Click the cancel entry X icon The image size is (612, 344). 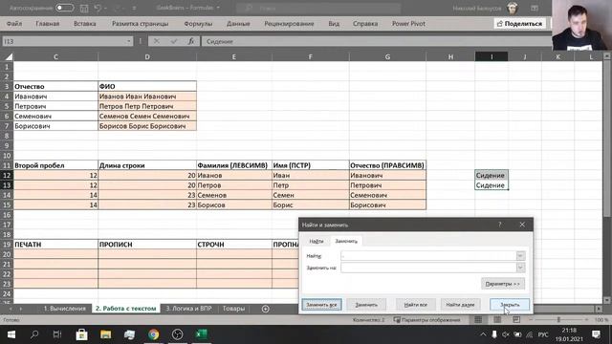click(156, 41)
